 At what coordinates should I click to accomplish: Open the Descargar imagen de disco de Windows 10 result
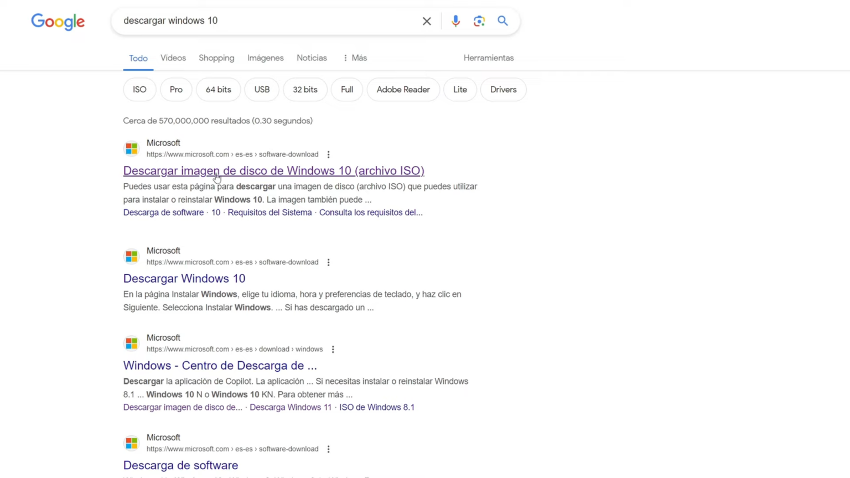point(273,170)
